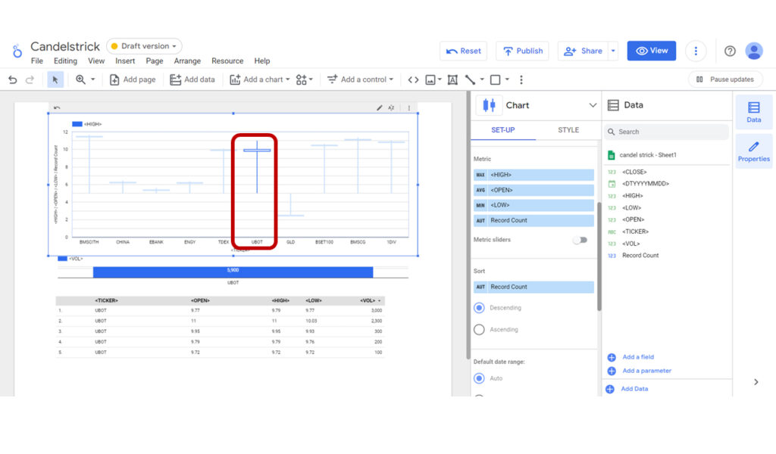Click the Add a parameter link
The height and width of the screenshot is (454, 776).
click(646, 371)
